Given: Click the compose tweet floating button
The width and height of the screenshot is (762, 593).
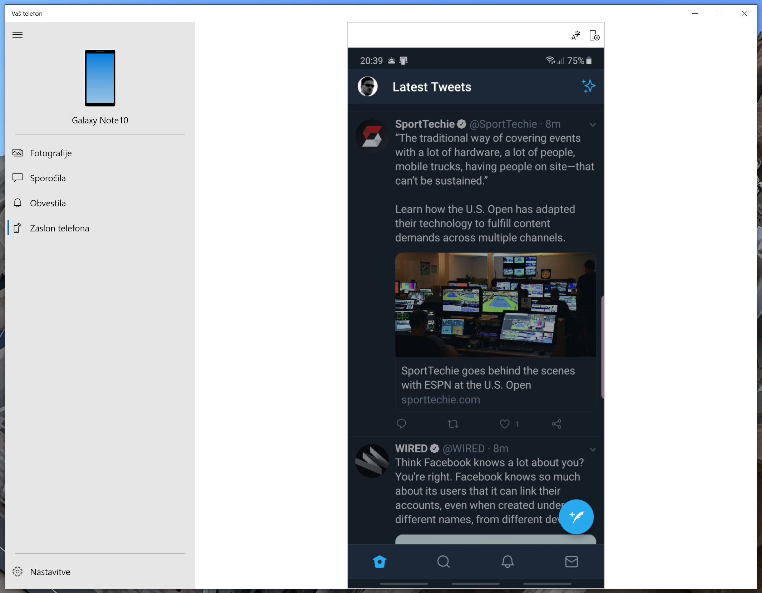Looking at the screenshot, I should pyautogui.click(x=576, y=516).
